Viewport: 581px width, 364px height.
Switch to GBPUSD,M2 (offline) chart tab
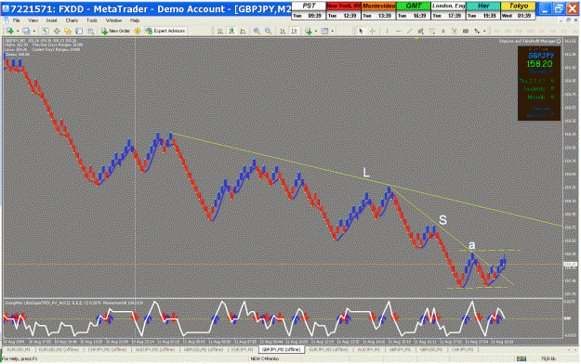[203, 349]
